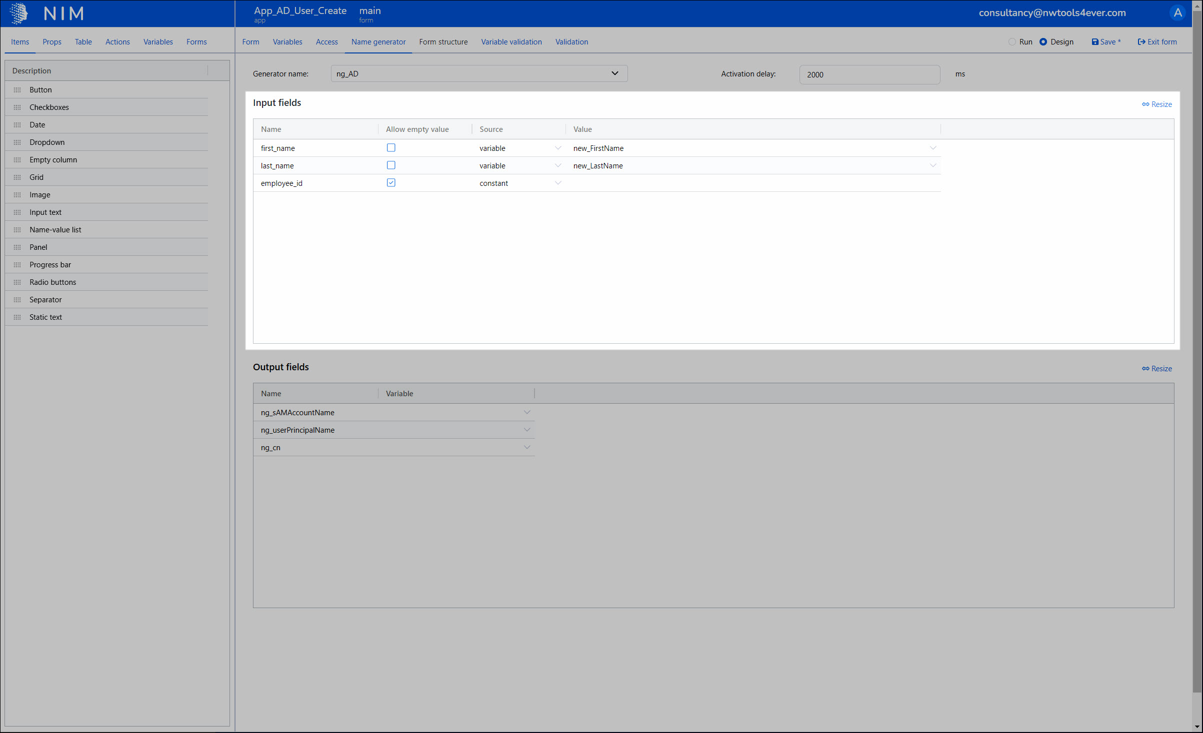Click the Input fields Resize icon
Viewport: 1203px width, 733px height.
tap(1145, 104)
